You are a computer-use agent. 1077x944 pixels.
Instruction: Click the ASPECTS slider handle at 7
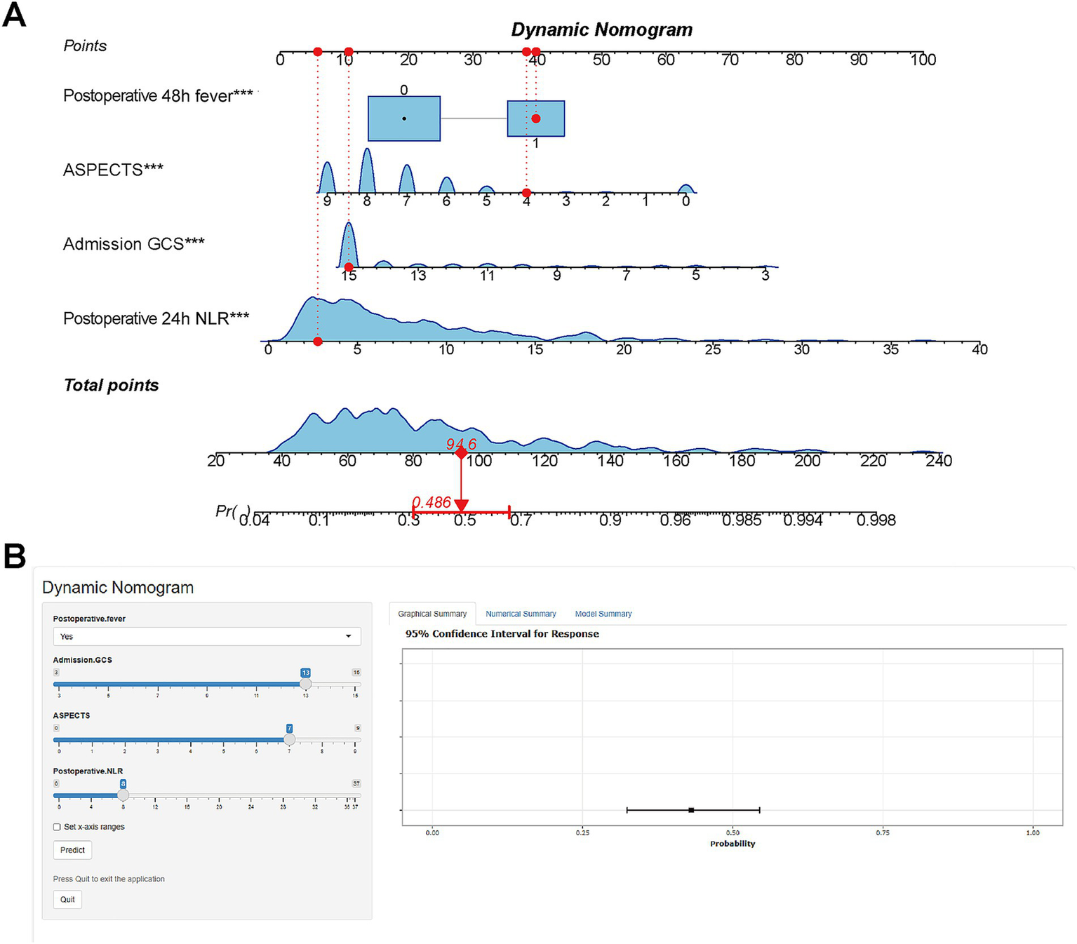[289, 739]
